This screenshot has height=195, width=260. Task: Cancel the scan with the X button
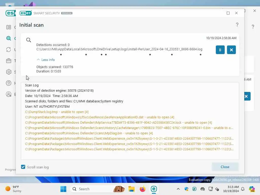[231, 50]
